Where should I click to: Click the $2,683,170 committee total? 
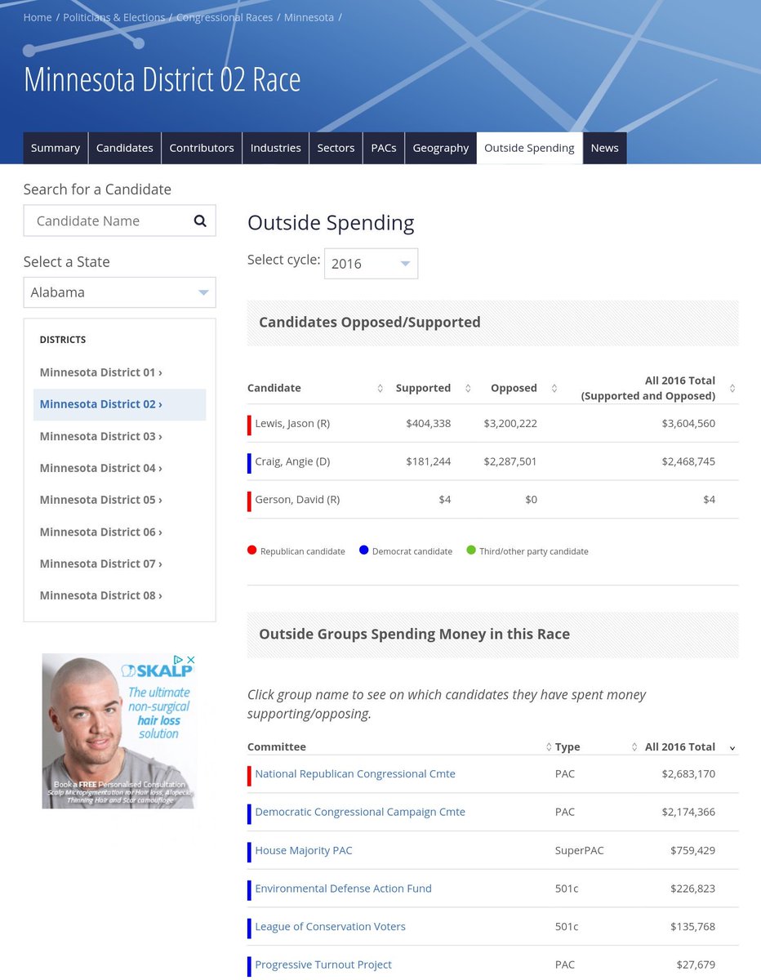[x=688, y=773]
